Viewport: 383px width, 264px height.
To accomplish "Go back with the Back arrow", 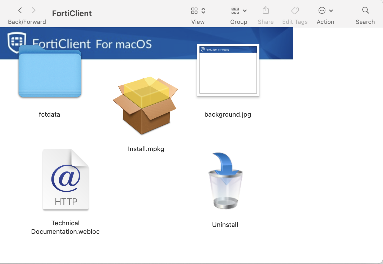I will pos(20,11).
